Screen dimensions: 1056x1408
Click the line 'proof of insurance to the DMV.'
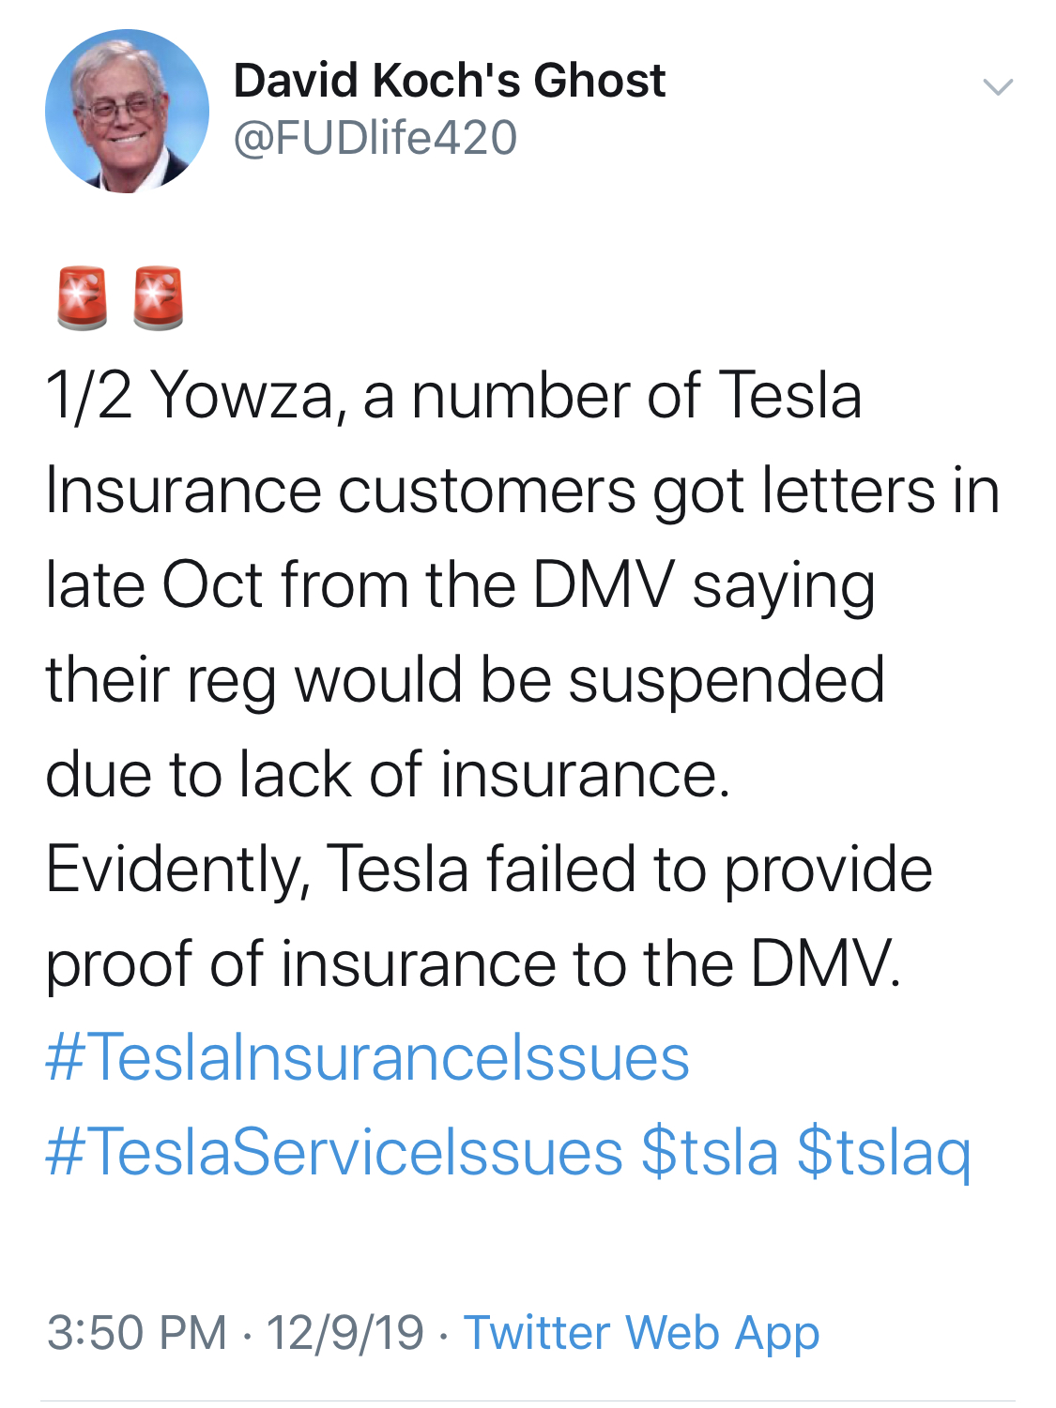(x=473, y=965)
